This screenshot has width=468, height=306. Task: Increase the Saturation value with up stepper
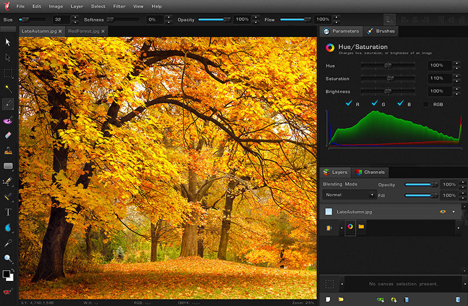click(456, 76)
